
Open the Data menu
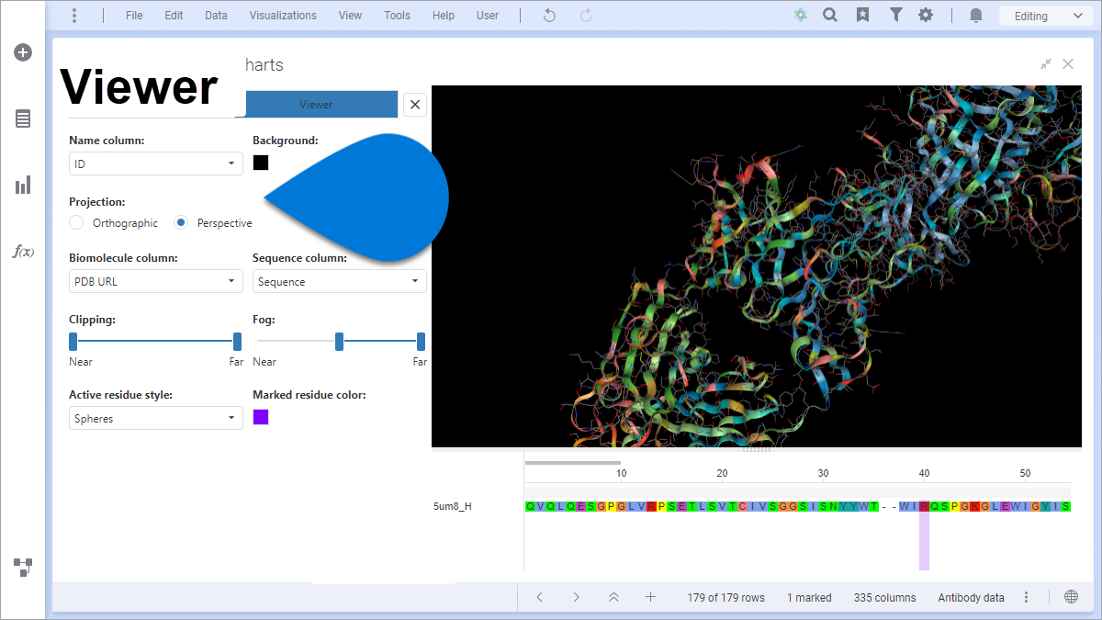pos(216,15)
